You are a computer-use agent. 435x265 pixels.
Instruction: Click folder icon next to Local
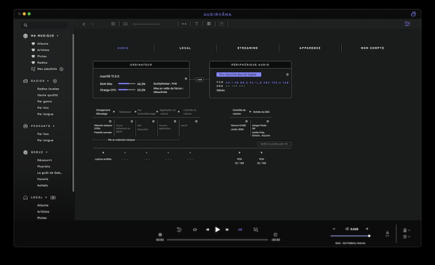coord(53,197)
